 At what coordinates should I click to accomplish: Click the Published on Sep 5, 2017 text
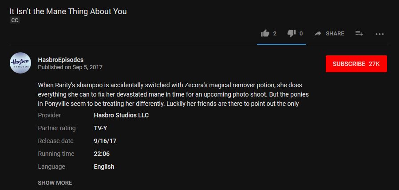pos(70,67)
